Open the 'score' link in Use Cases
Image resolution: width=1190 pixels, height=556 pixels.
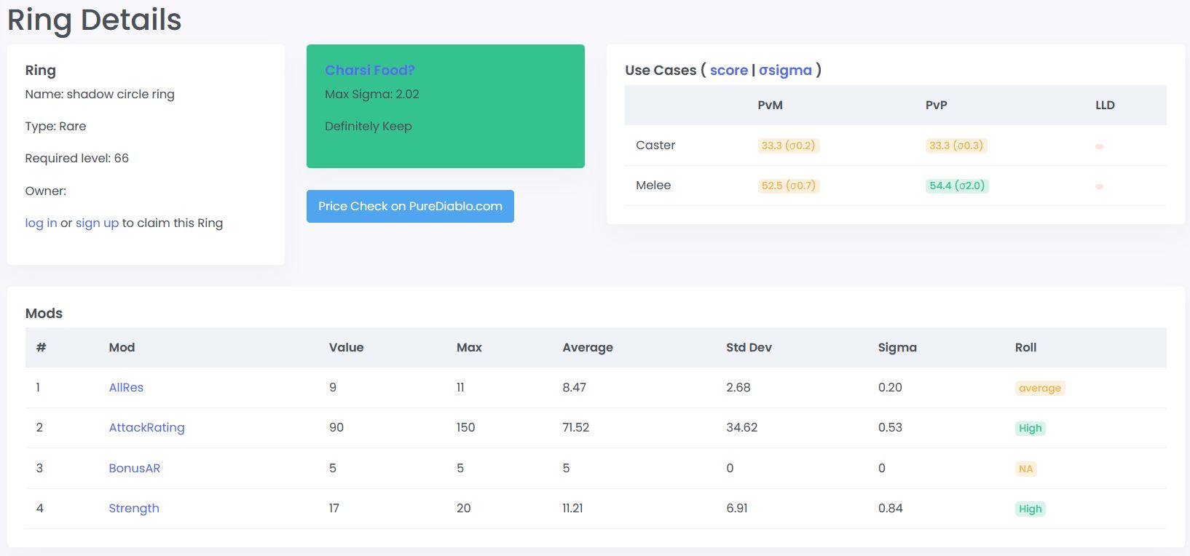pos(728,70)
